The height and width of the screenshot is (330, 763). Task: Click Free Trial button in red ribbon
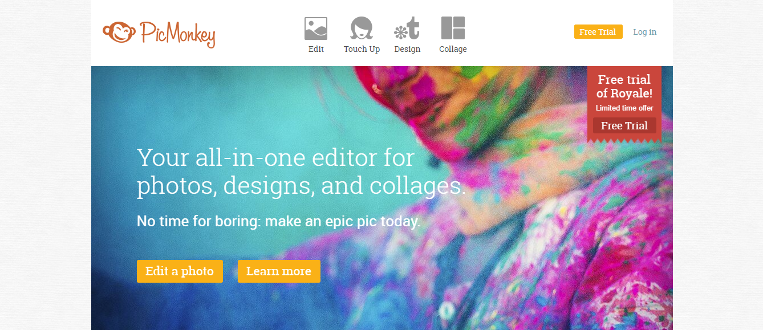[x=624, y=125]
